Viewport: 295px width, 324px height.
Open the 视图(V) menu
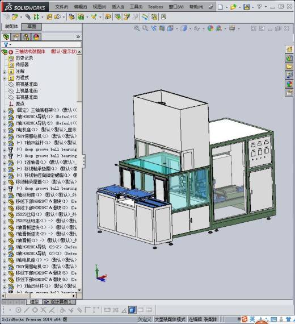tap(99, 7)
